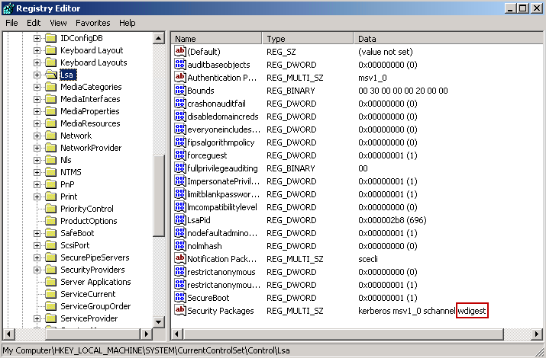
Task: Sort values by the Name column header
Action: click(216, 38)
